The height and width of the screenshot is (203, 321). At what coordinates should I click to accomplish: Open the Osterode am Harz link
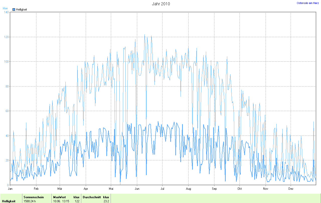point(308,3)
